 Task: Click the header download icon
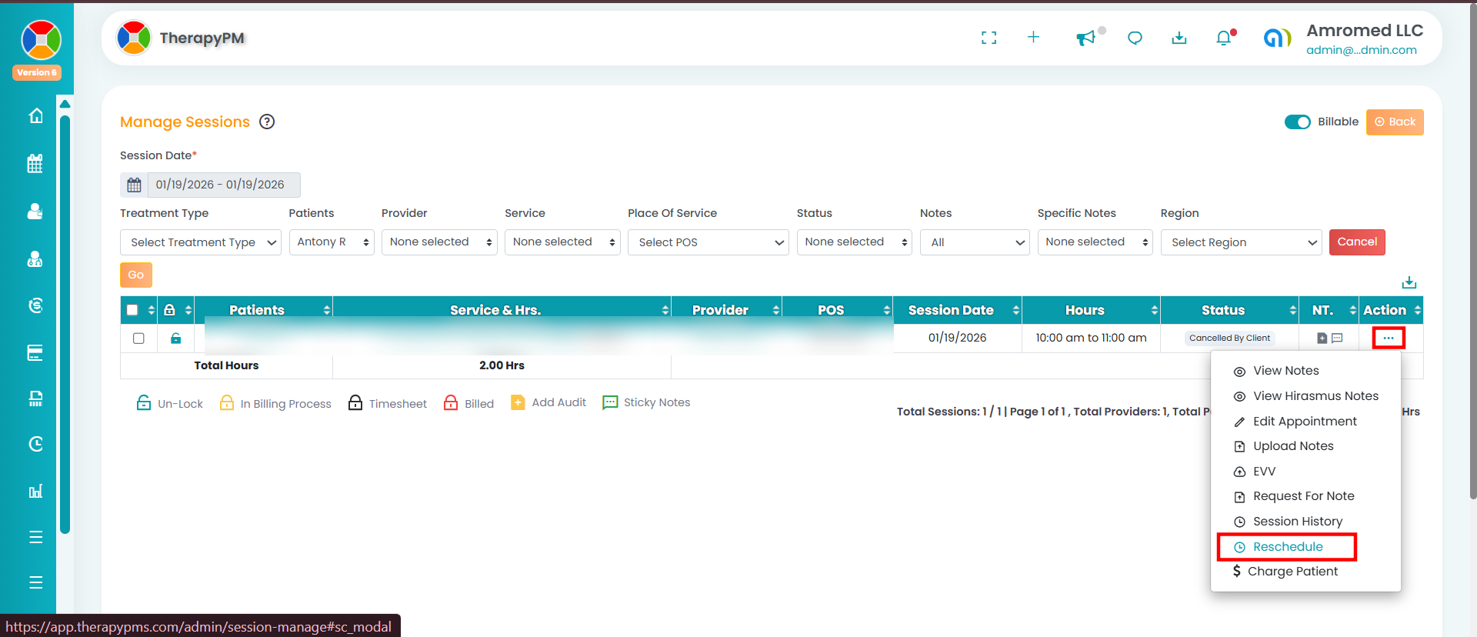[x=1179, y=38]
